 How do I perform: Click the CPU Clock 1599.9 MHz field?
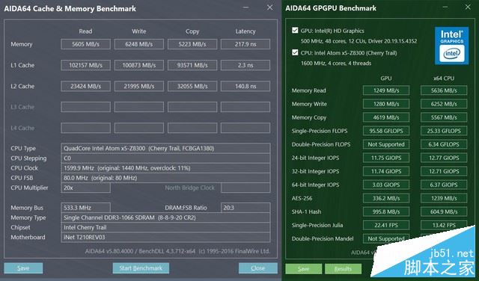pos(165,168)
